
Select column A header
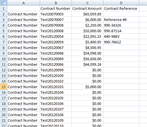coord(23,3)
